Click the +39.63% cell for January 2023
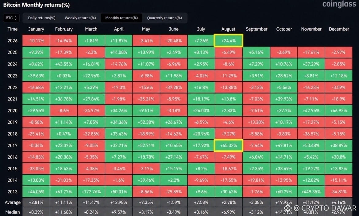This screenshot has width=359, height=216. [x=36, y=76]
